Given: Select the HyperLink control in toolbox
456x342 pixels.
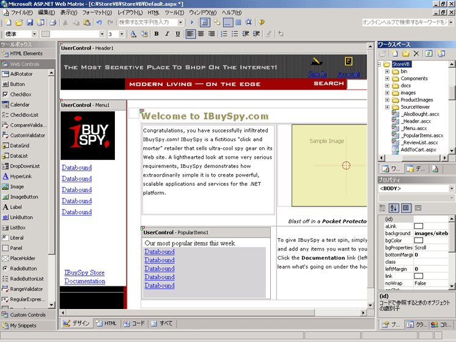Looking at the screenshot, I should (x=21, y=176).
